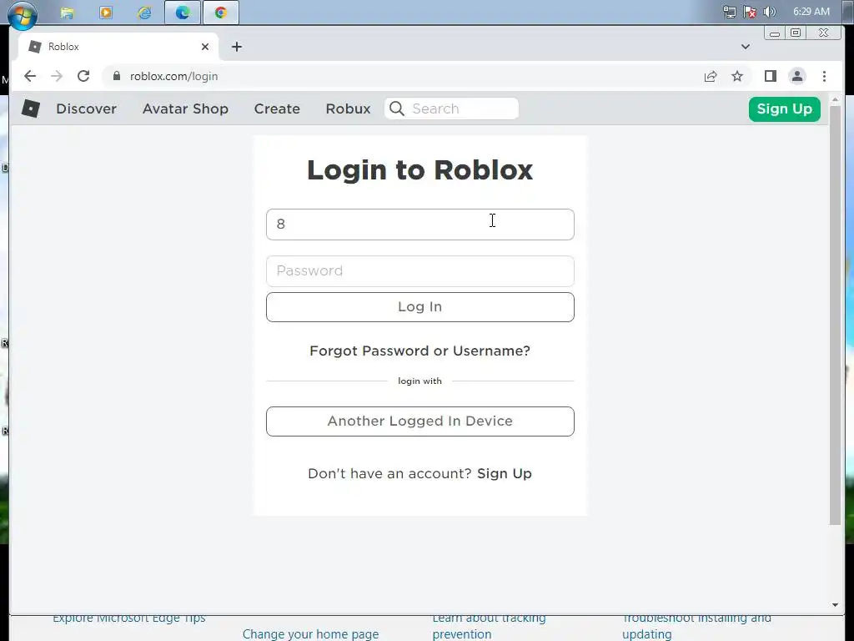The image size is (854, 641).
Task: Select the Roblox browser tab
Action: 118,47
